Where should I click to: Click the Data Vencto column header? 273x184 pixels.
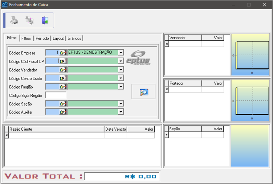[x=116, y=129]
